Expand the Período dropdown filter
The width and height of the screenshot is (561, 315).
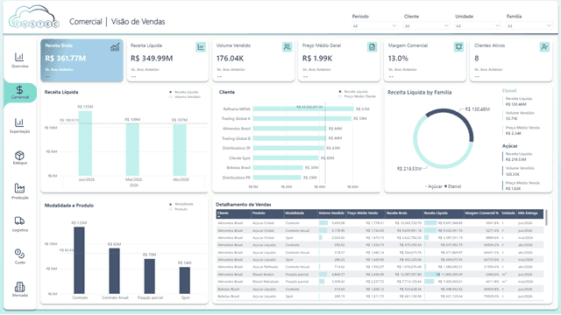(x=374, y=25)
